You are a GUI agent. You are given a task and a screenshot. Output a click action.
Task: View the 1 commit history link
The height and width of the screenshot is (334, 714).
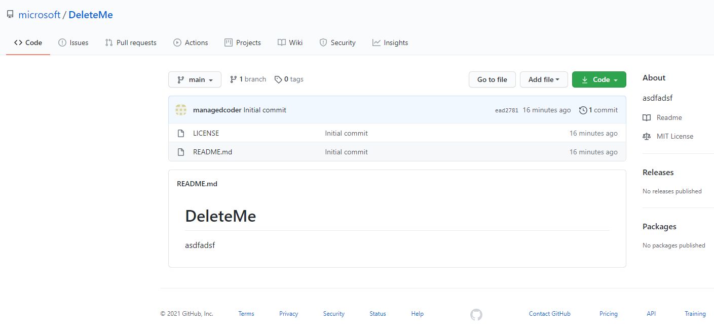coord(598,110)
